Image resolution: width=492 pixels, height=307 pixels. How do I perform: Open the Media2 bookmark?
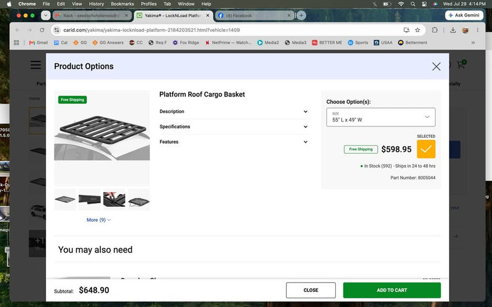[x=268, y=42]
